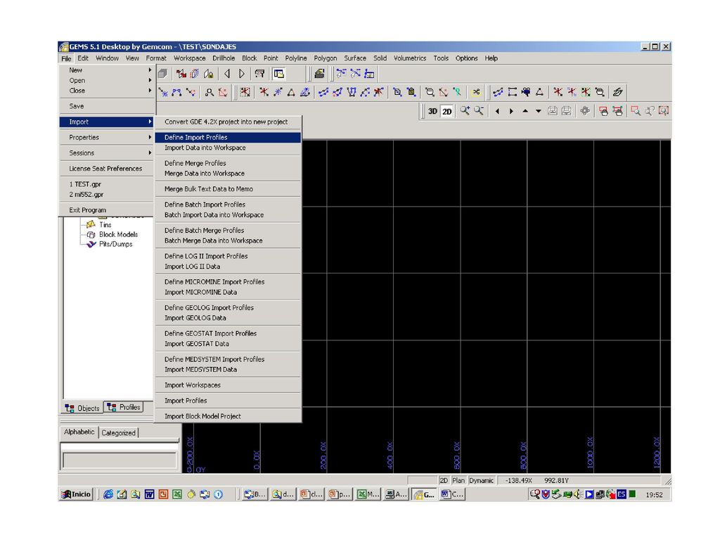Click the zoom extents icon

click(664, 110)
